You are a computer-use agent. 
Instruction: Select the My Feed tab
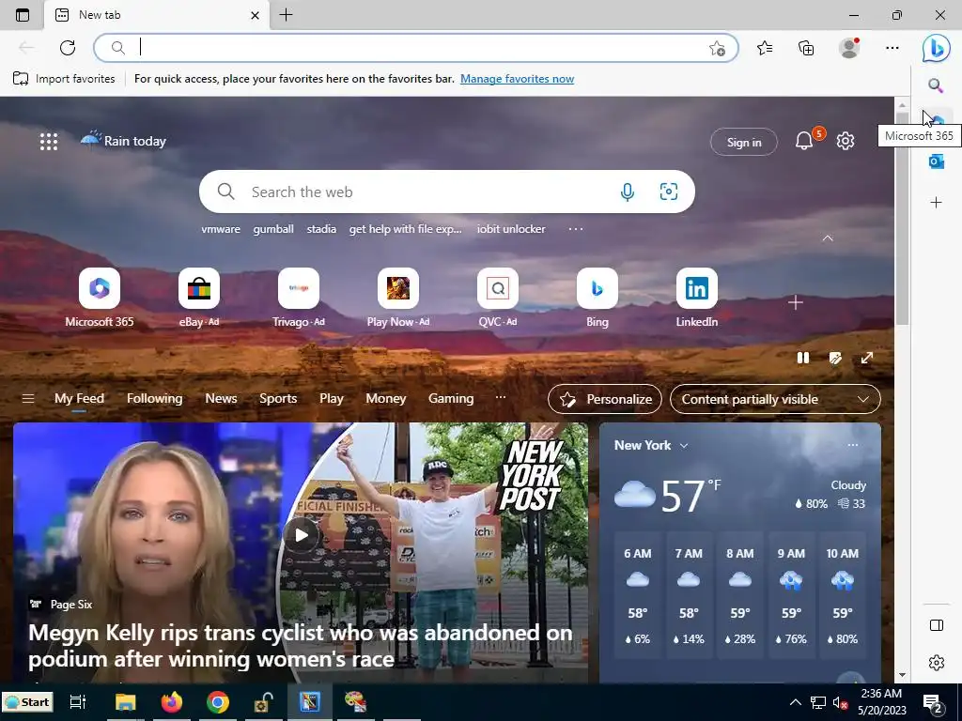[79, 398]
